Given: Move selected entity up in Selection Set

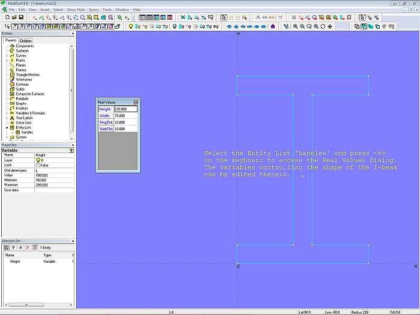Looking at the screenshot, I should 13,247.
